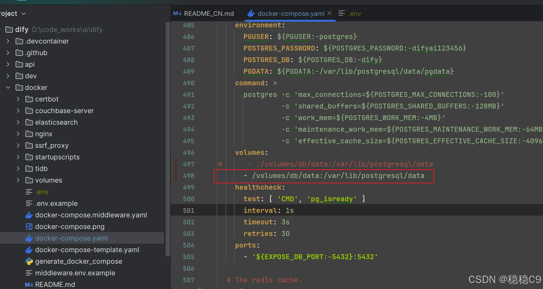
Task: Open the .env editor tab
Action: pyautogui.click(x=349, y=13)
